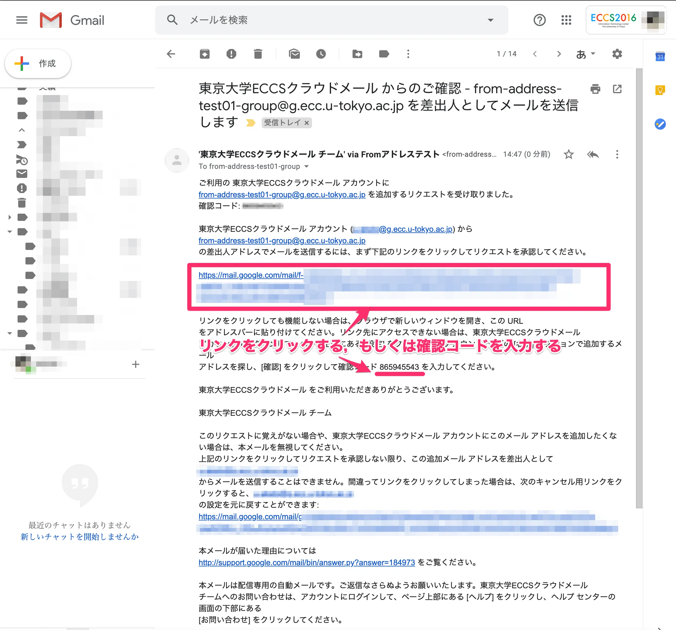Screen dimensions: 676x630
Task: Open the support.google.com answer link
Action: [x=307, y=563]
